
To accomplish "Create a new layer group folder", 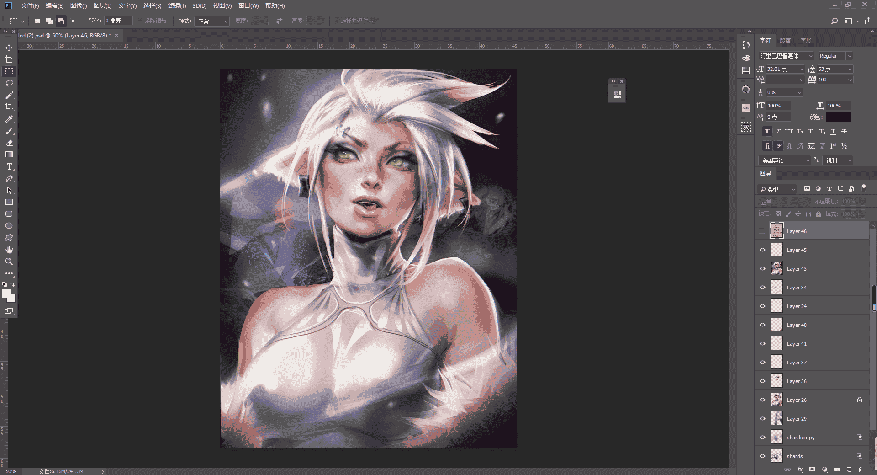I will [x=836, y=470].
